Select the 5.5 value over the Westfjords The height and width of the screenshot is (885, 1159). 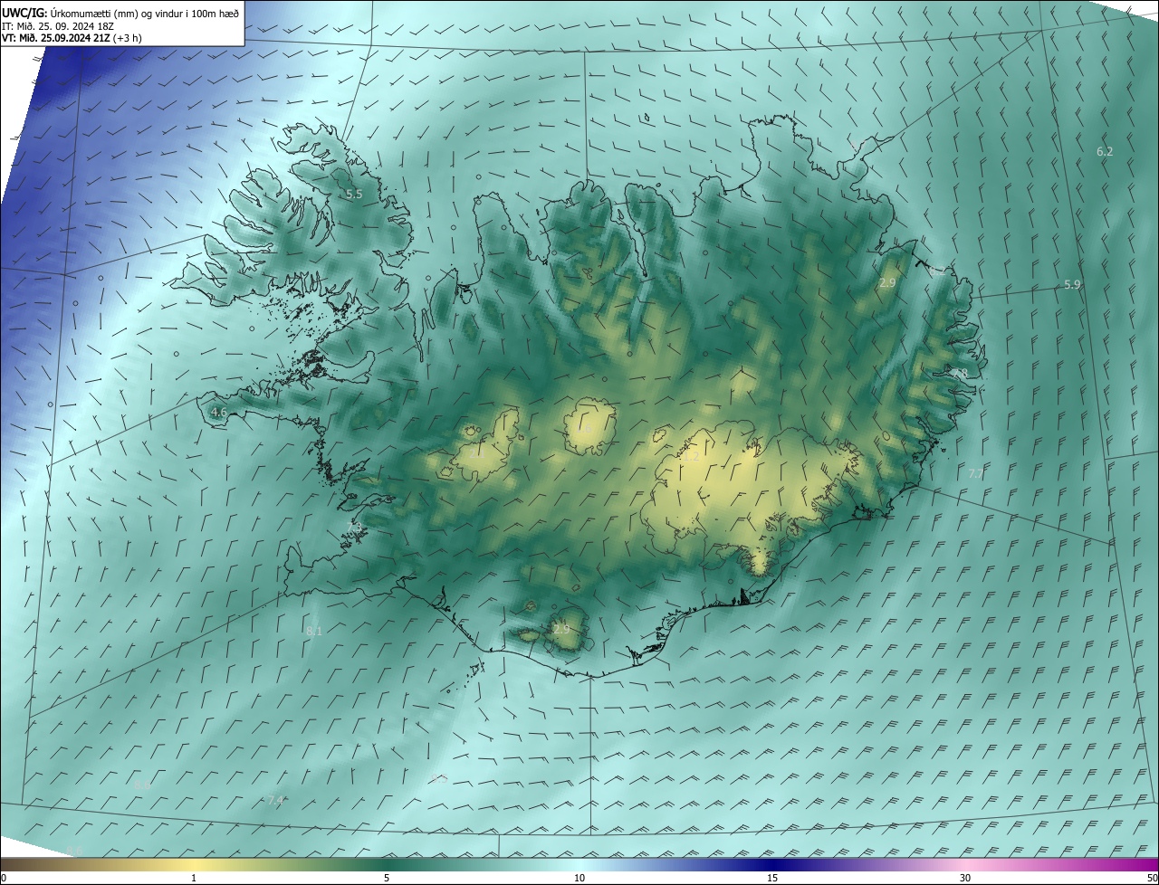(x=354, y=195)
